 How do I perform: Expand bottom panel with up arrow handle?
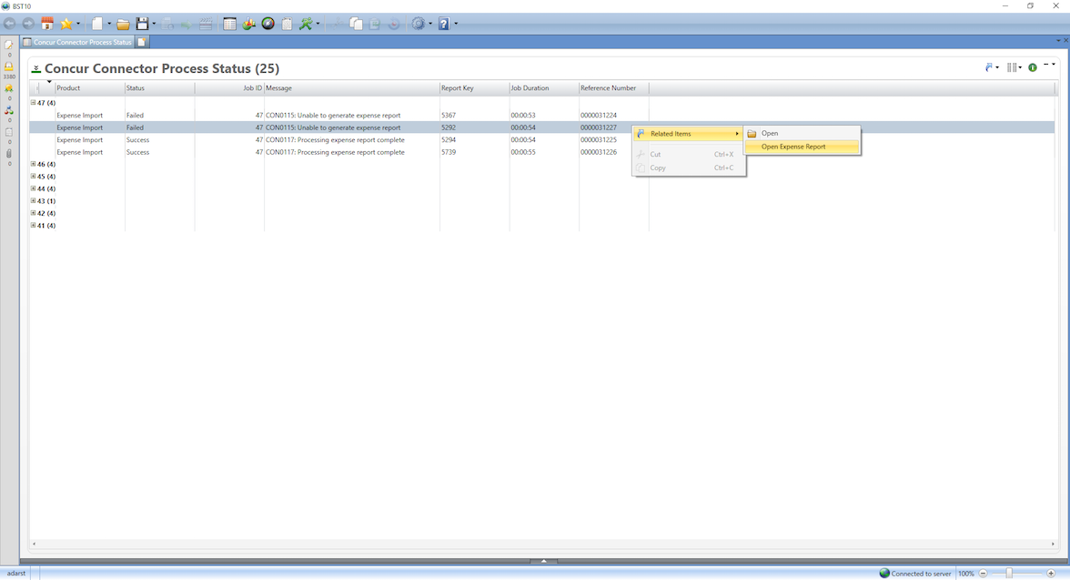tap(544, 561)
